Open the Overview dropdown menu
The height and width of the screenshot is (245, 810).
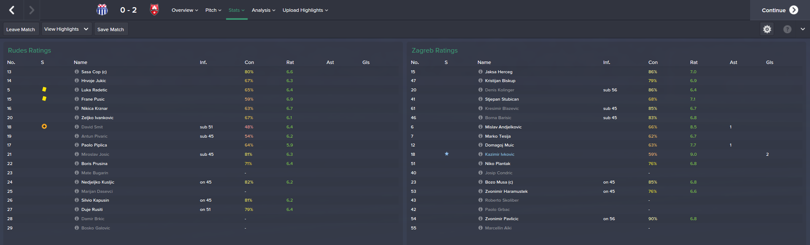[185, 10]
